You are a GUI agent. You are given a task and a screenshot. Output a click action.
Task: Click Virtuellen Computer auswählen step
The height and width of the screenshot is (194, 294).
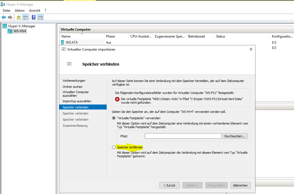pyautogui.click(x=76, y=94)
